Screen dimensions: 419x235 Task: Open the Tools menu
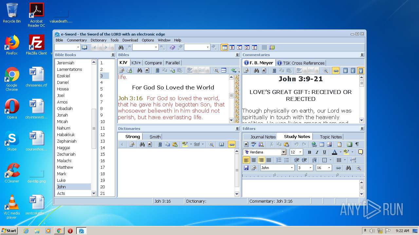[x=115, y=40]
